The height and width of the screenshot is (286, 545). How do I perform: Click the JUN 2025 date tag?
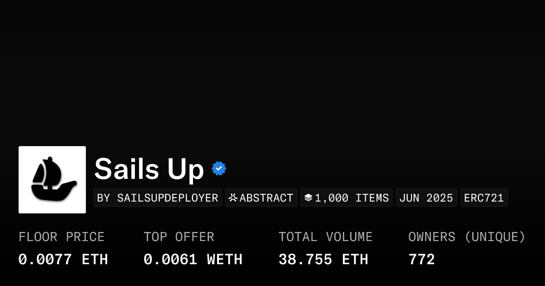426,198
